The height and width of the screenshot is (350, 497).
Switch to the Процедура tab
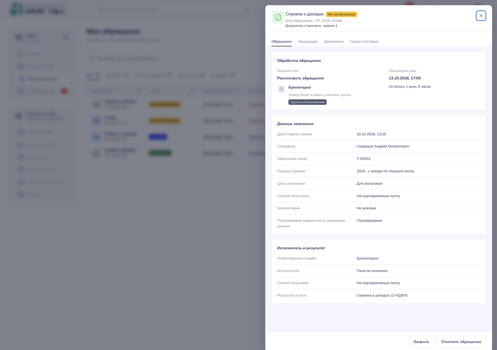(308, 41)
